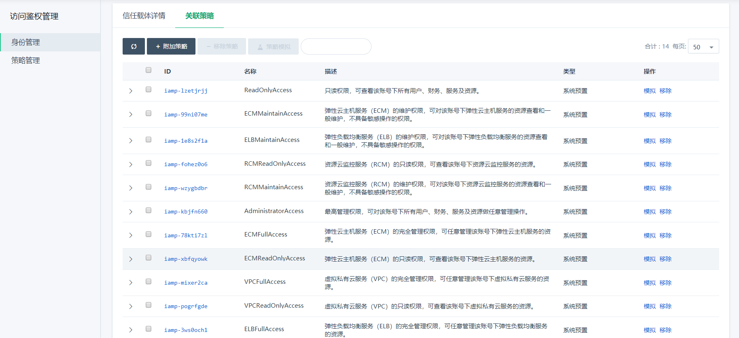Viewport: 739px width, 338px height.
Task: Open policy ID iamp-1e8s2f1a link
Action: (x=186, y=141)
